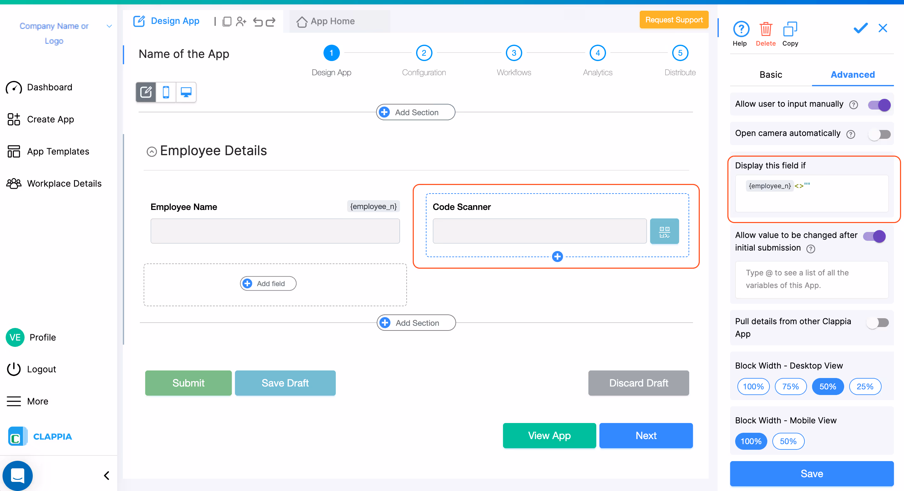The width and height of the screenshot is (904, 491).
Task: Click the QR code scanner icon button
Action: tap(664, 231)
